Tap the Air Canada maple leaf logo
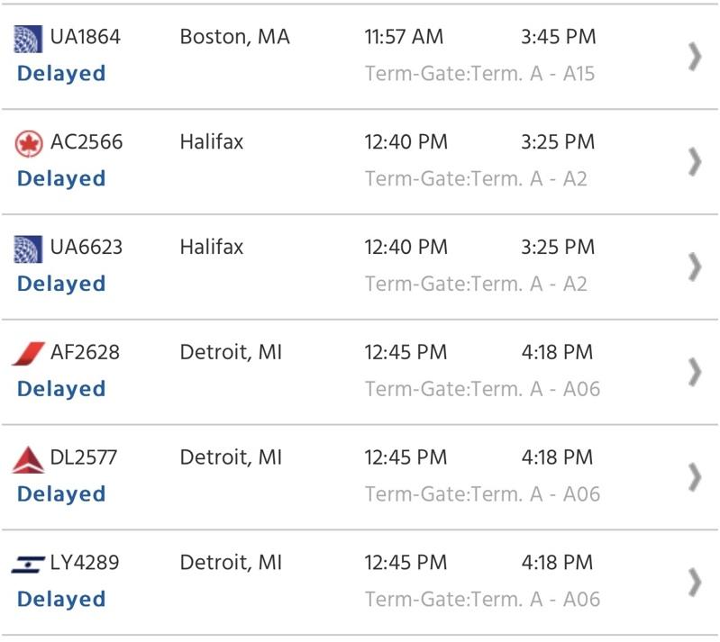 coord(29,144)
